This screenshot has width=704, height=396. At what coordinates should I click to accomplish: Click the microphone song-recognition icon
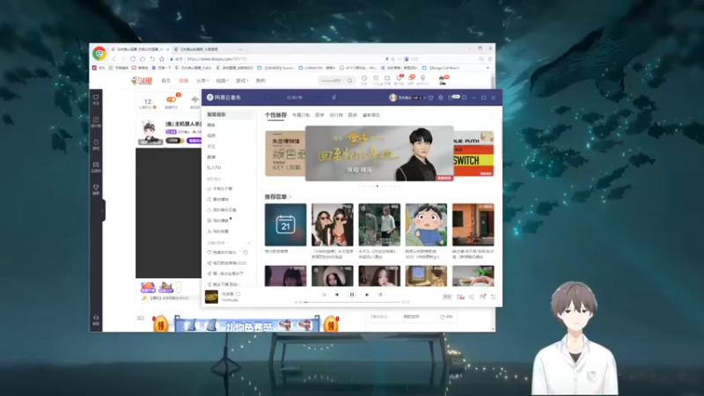pyautogui.click(x=334, y=98)
